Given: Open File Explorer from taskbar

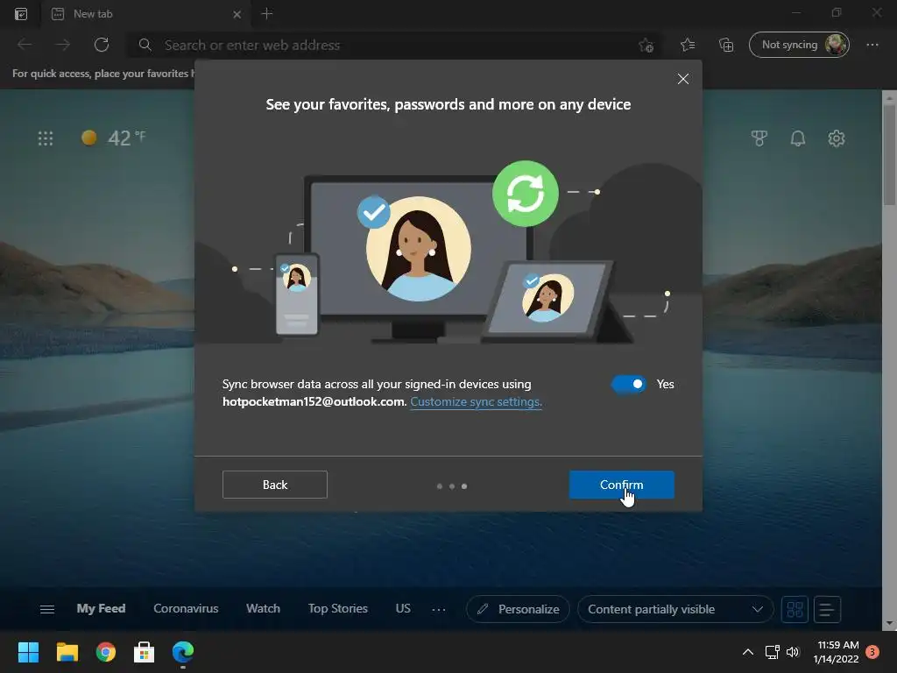Looking at the screenshot, I should coord(67,652).
